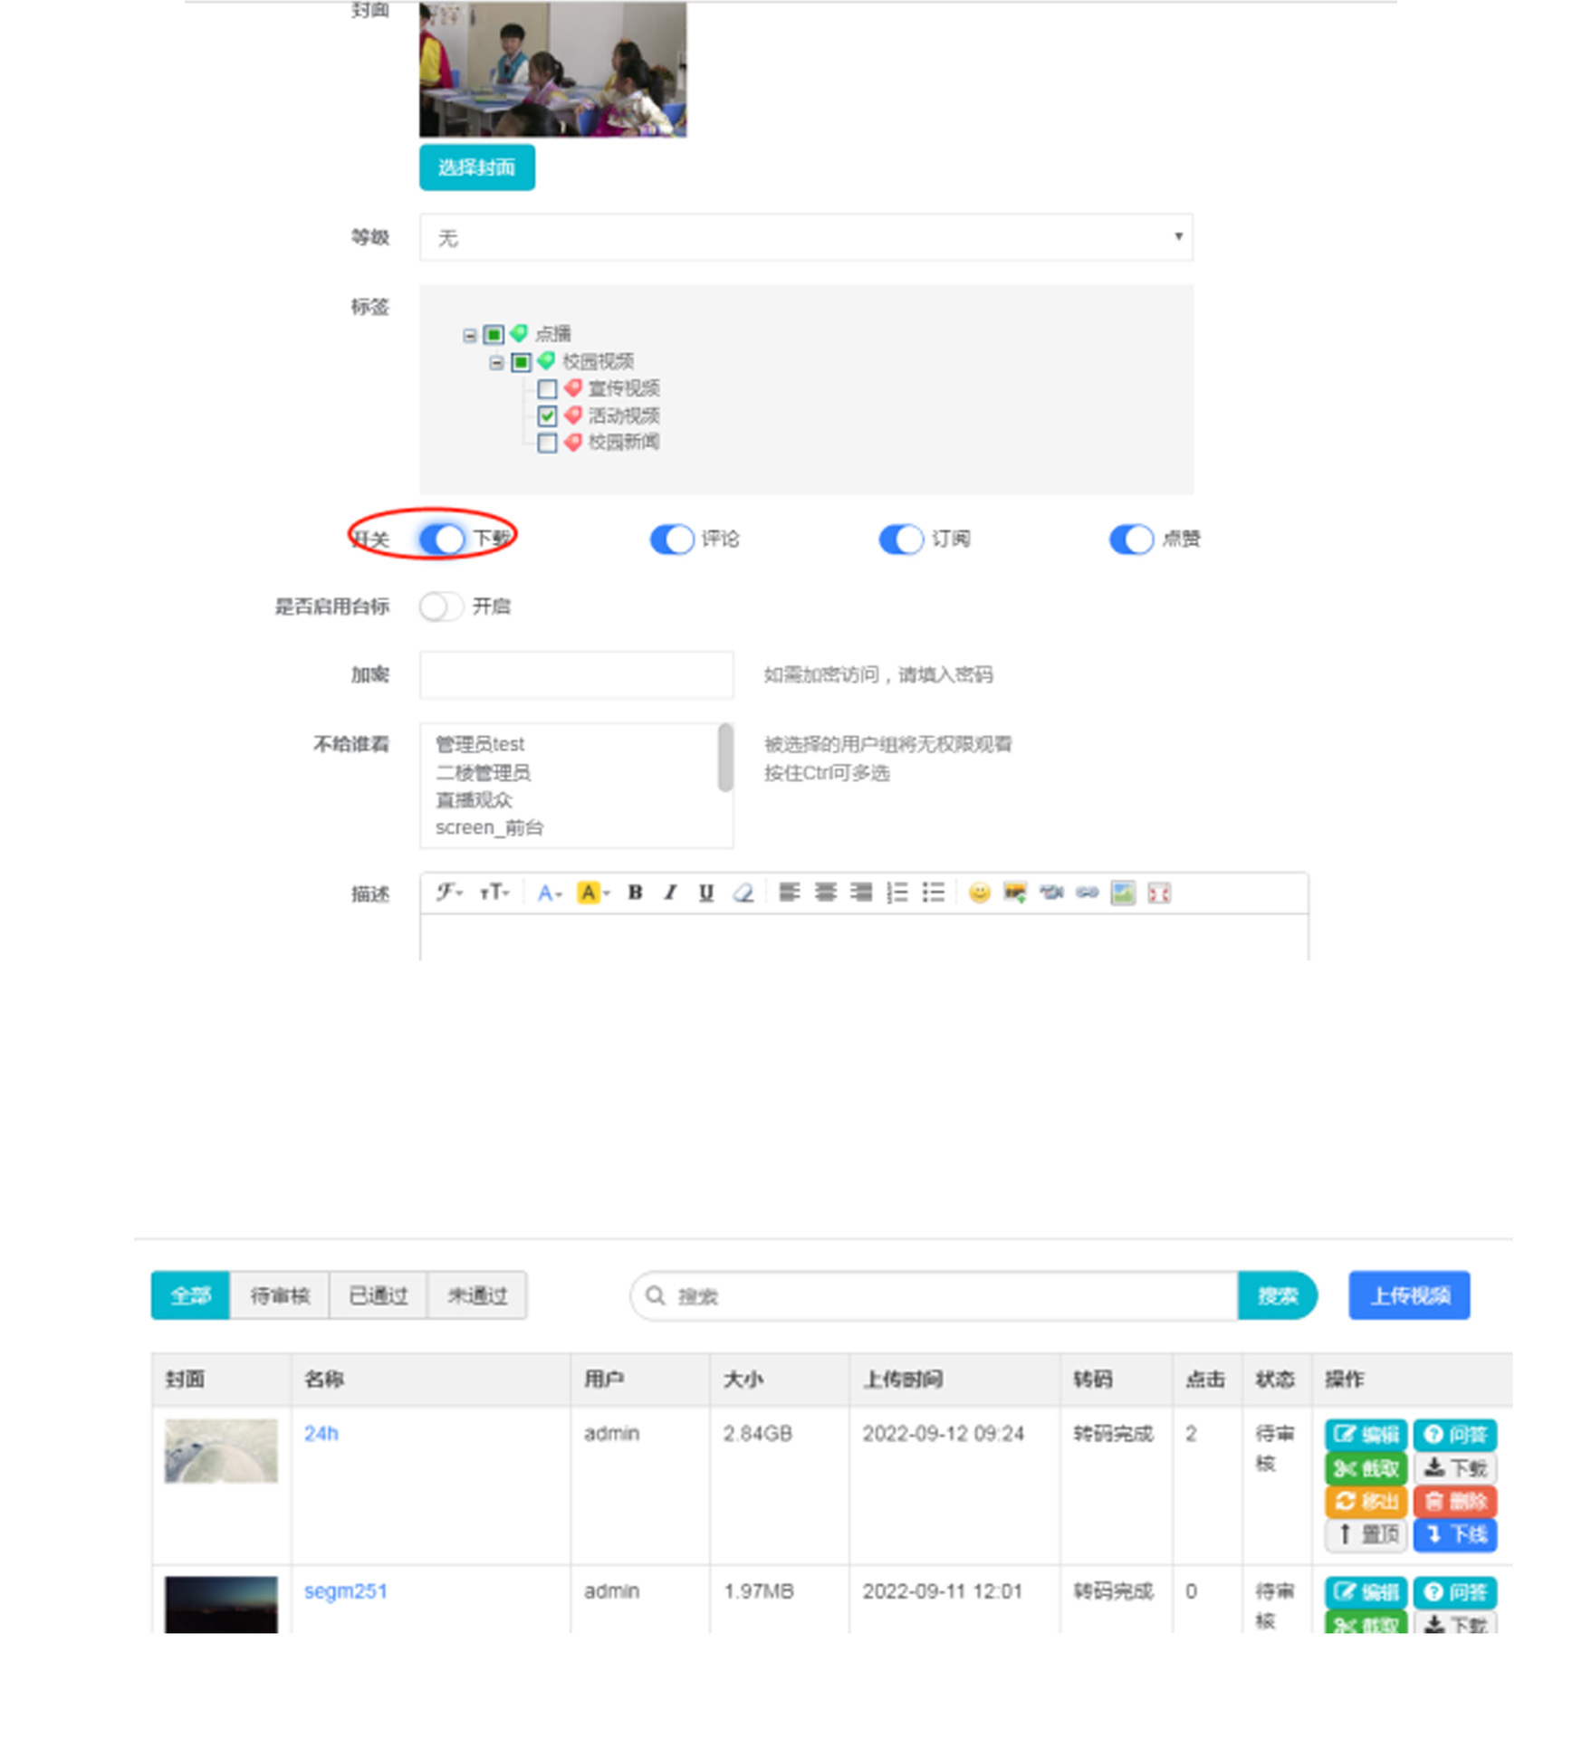The height and width of the screenshot is (1738, 1582).
Task: Open the yellow highlight color picker
Action: (x=593, y=893)
